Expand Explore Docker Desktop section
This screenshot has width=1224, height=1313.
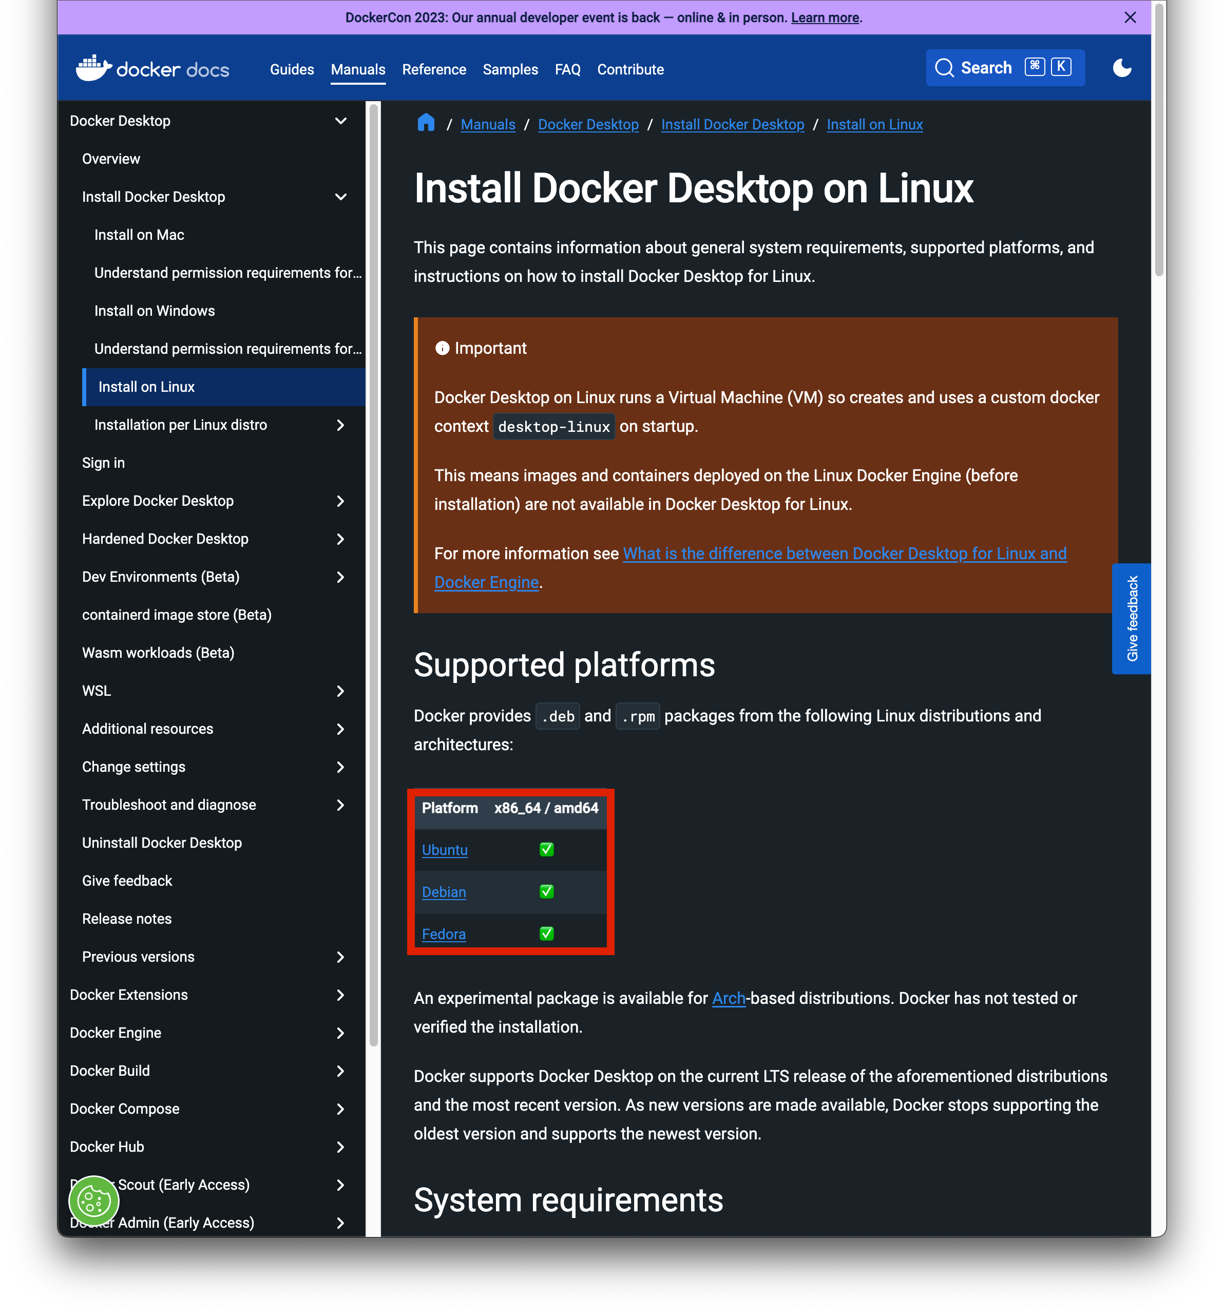pyautogui.click(x=341, y=501)
